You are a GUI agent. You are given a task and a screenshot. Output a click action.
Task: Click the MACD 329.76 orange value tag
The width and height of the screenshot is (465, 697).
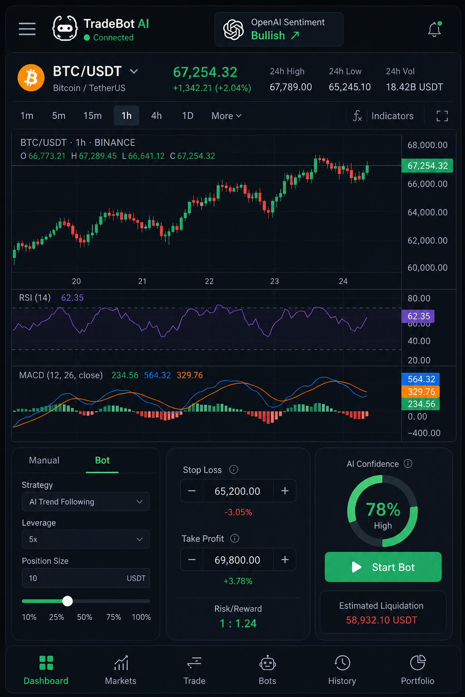click(x=421, y=391)
